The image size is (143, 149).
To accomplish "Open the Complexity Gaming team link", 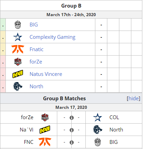I will coord(52,37).
